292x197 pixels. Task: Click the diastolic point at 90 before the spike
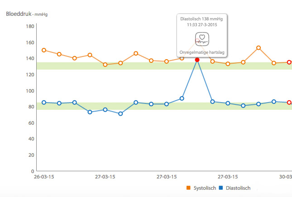click(x=182, y=98)
